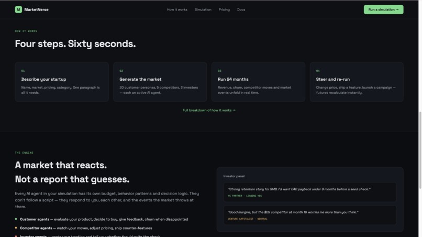Select the Steer and re-run card heading

click(333, 79)
